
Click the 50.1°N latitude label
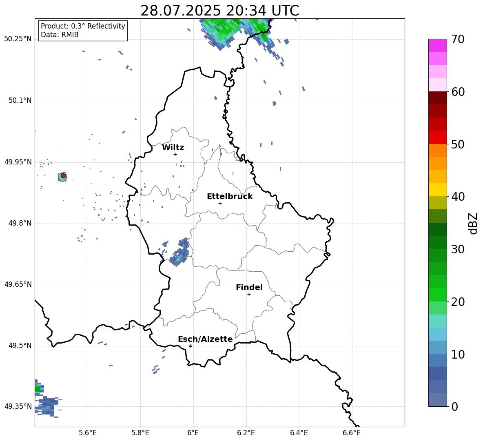20,100
